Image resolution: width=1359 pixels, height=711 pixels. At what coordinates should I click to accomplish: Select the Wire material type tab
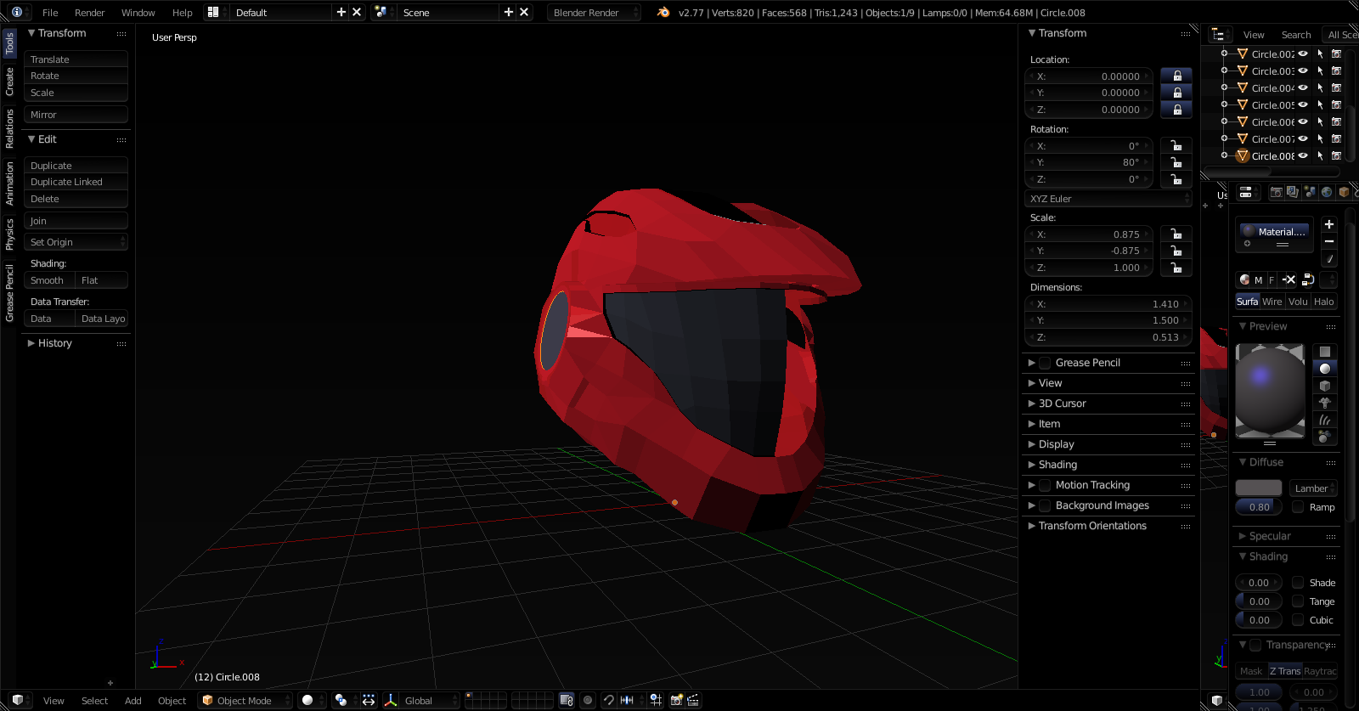(1272, 302)
